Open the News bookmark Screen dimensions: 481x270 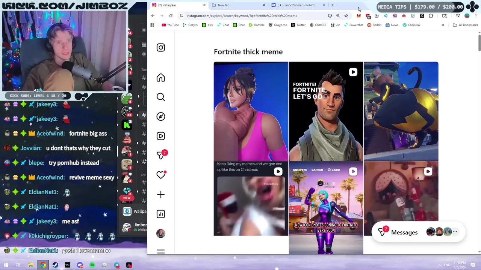pyautogui.click(x=392, y=25)
